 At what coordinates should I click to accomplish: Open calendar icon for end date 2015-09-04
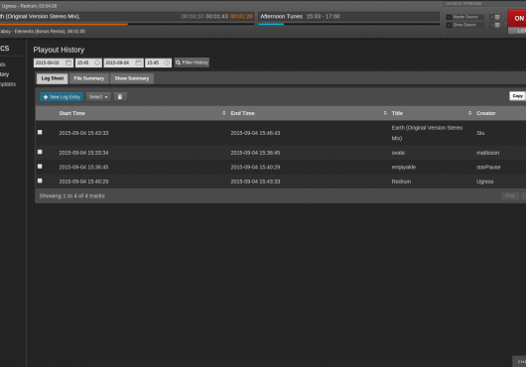tap(138, 62)
